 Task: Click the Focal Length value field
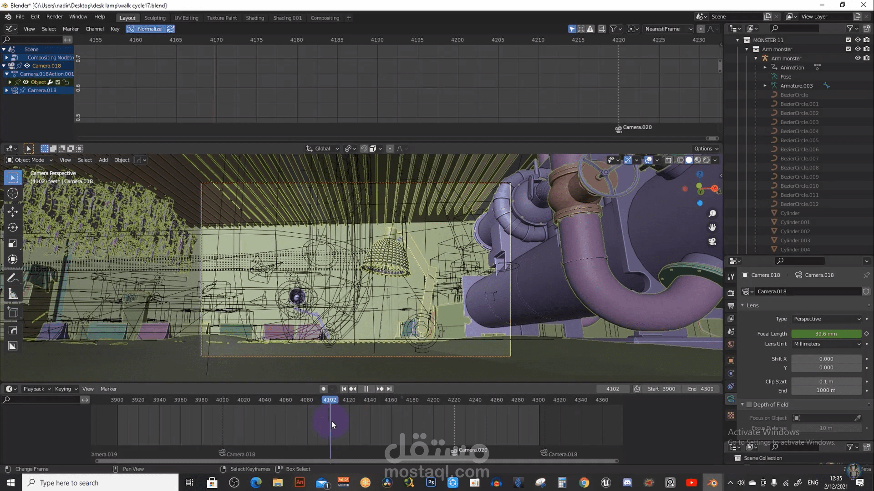click(x=826, y=334)
